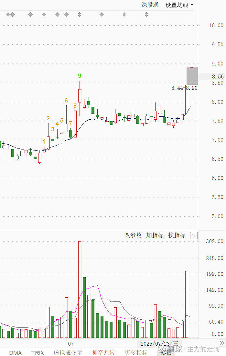This screenshot has height=356, width=226.
Task: Click the 07 month axis label
Action: (71, 344)
